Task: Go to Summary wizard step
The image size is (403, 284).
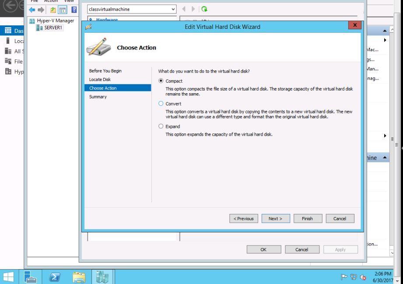Action: [x=98, y=97]
